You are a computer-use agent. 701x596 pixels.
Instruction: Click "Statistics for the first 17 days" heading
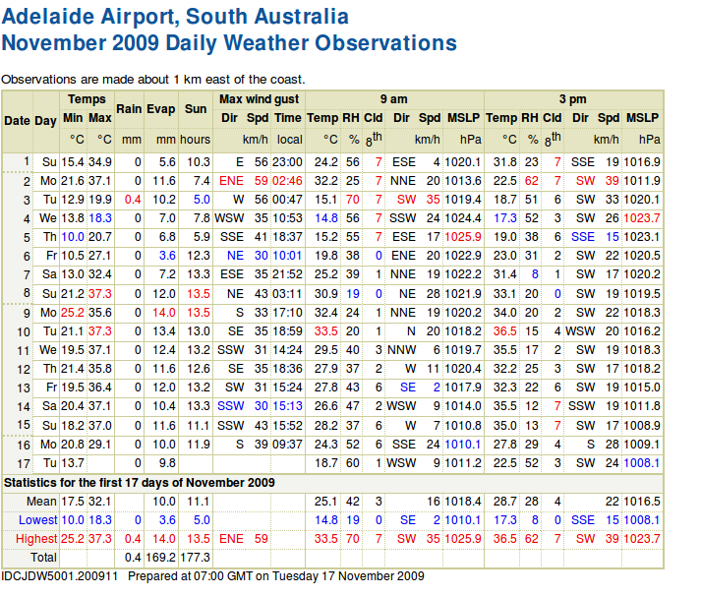(x=139, y=483)
